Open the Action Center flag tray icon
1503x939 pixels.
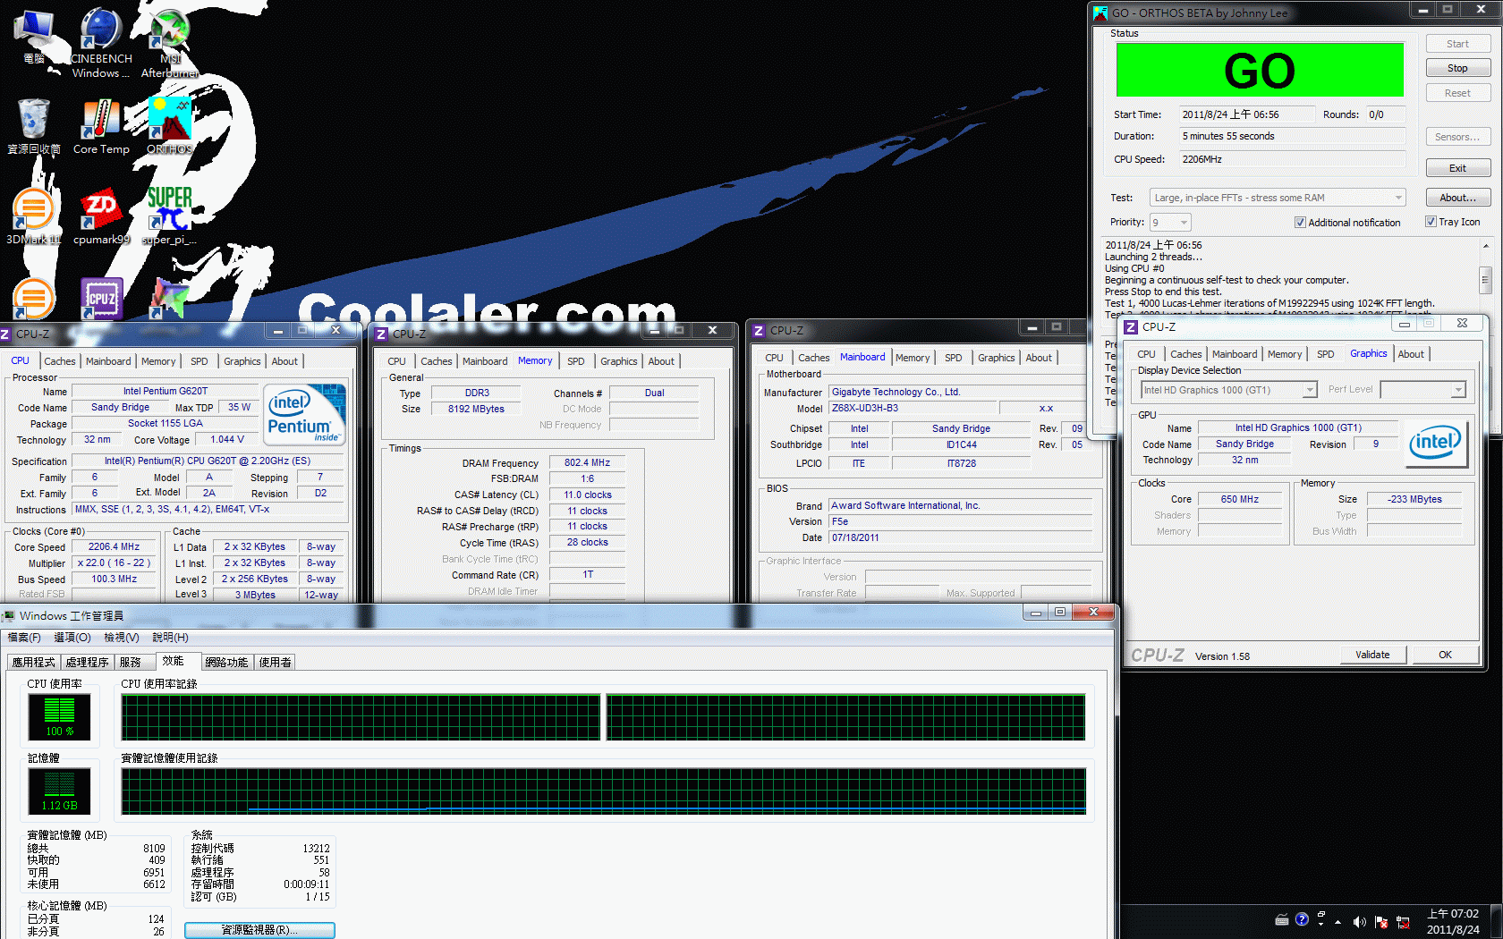[x=1381, y=921]
